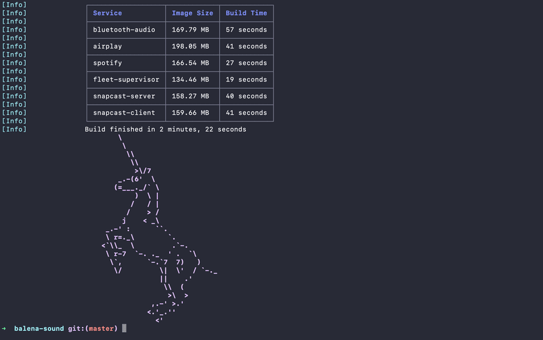Click the 134.46 MB size value
Screen dimensions: 543x340
click(190, 79)
